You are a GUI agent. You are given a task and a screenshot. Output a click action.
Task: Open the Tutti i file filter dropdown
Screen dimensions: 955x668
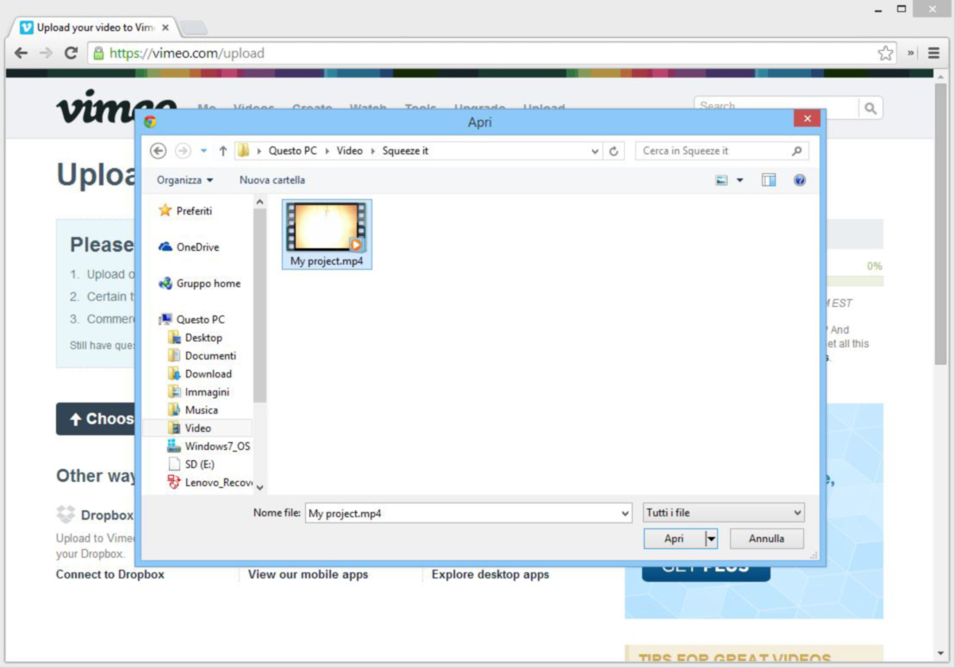coord(723,513)
